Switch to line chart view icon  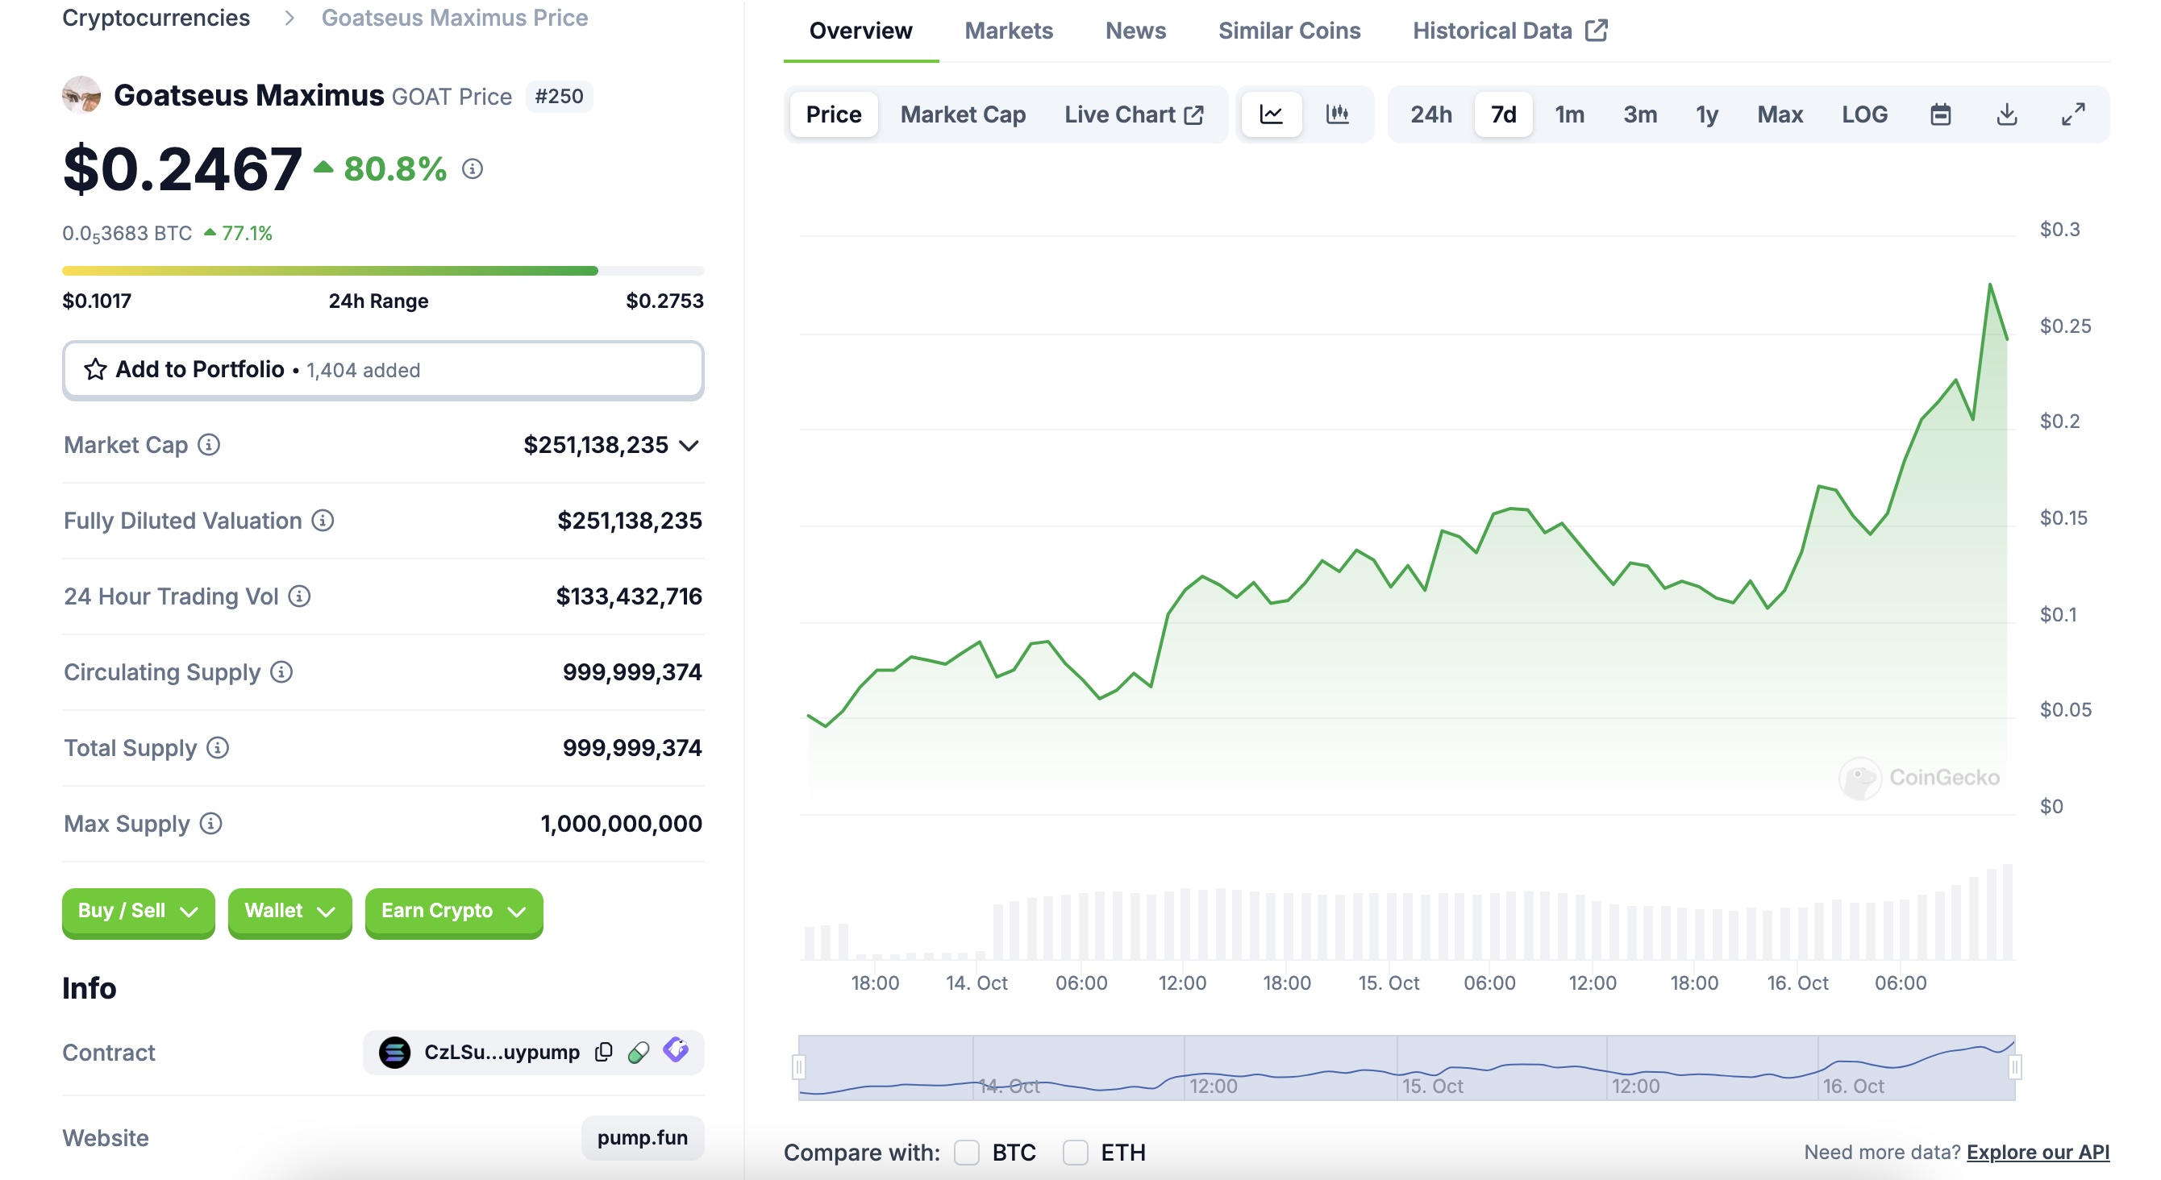(1271, 114)
